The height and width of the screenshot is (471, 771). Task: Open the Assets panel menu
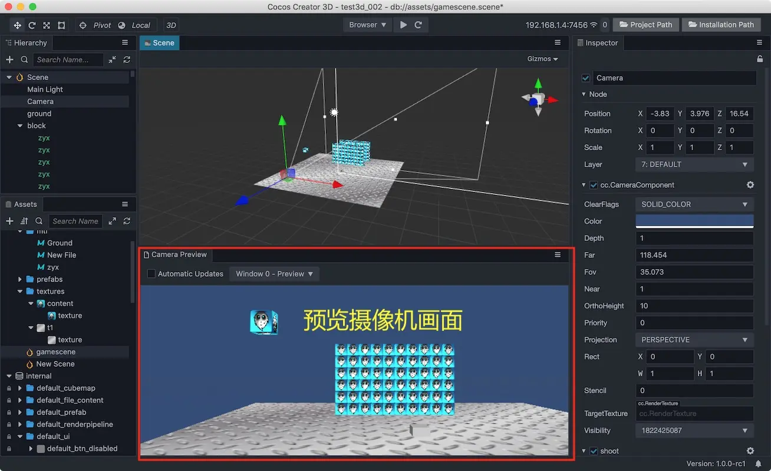(125, 204)
